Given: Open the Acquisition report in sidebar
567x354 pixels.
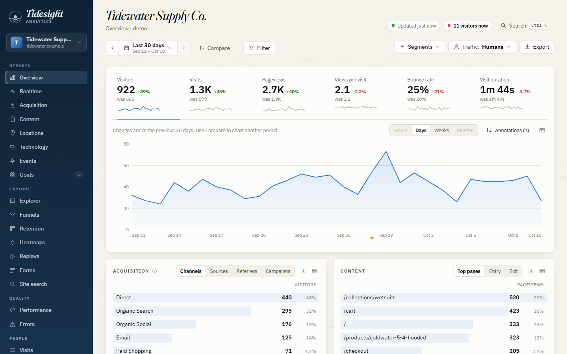Looking at the screenshot, I should (x=46, y=105).
